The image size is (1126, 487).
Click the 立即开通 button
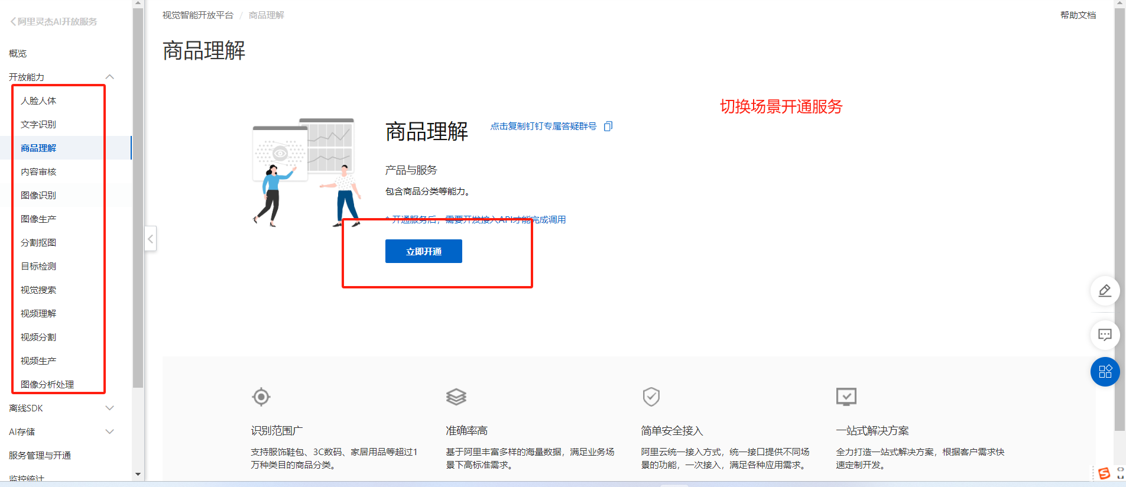coord(424,251)
